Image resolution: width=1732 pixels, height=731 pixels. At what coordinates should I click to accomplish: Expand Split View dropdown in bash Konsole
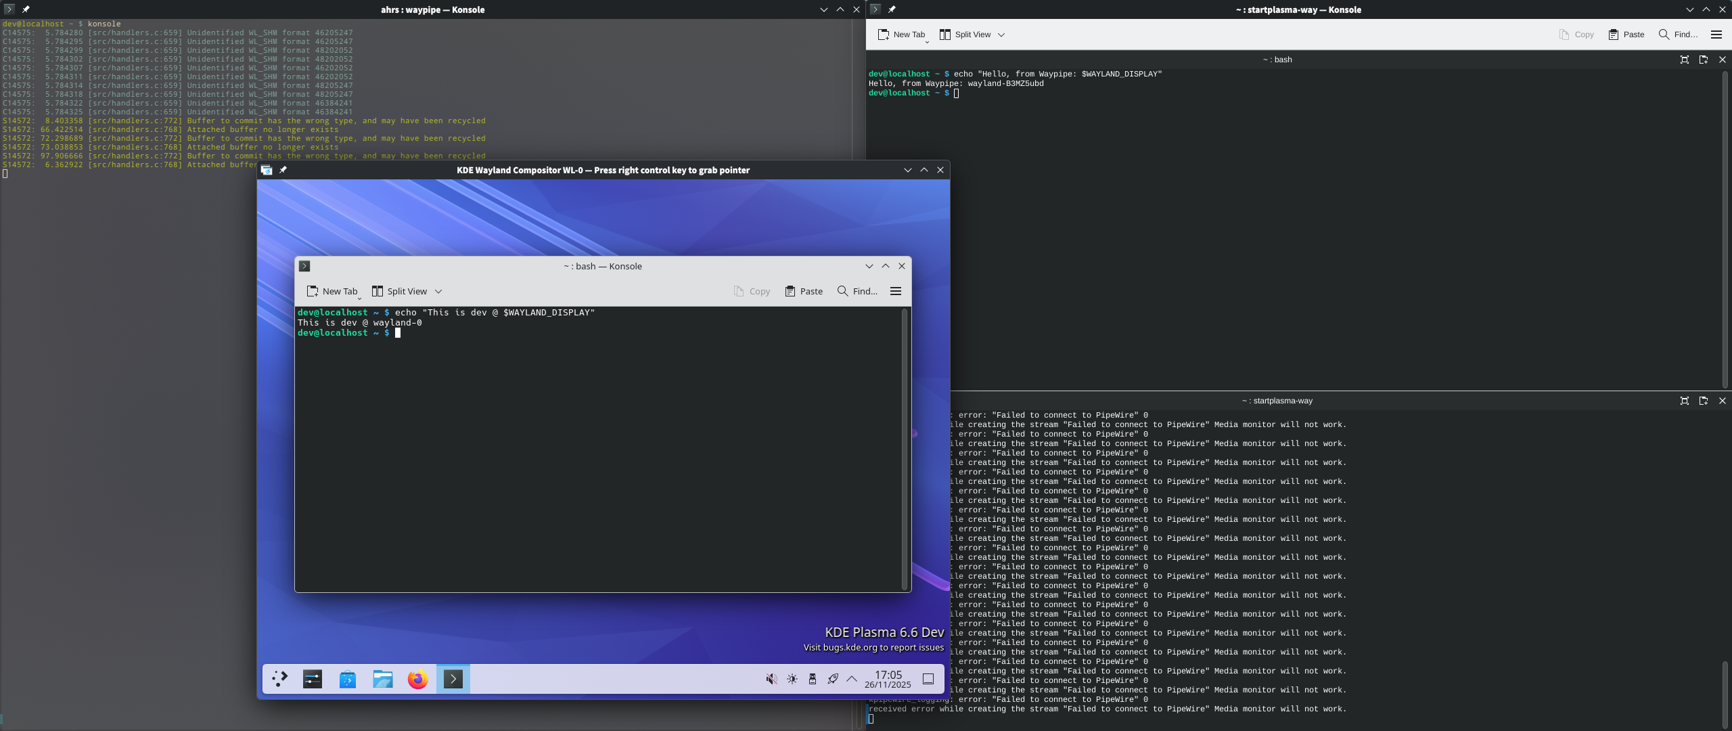pyautogui.click(x=438, y=291)
